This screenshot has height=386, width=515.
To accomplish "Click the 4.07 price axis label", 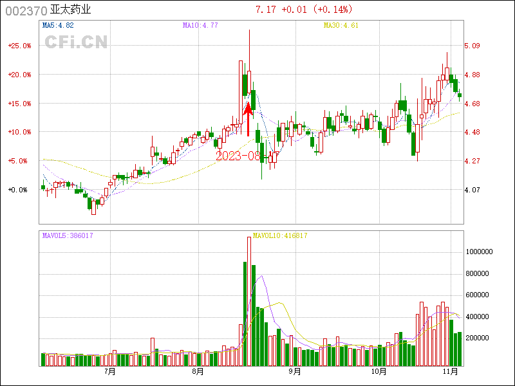I will click(472, 190).
